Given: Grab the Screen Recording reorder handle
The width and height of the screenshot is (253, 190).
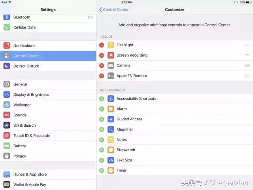Looking at the screenshot, I should click(247, 55).
